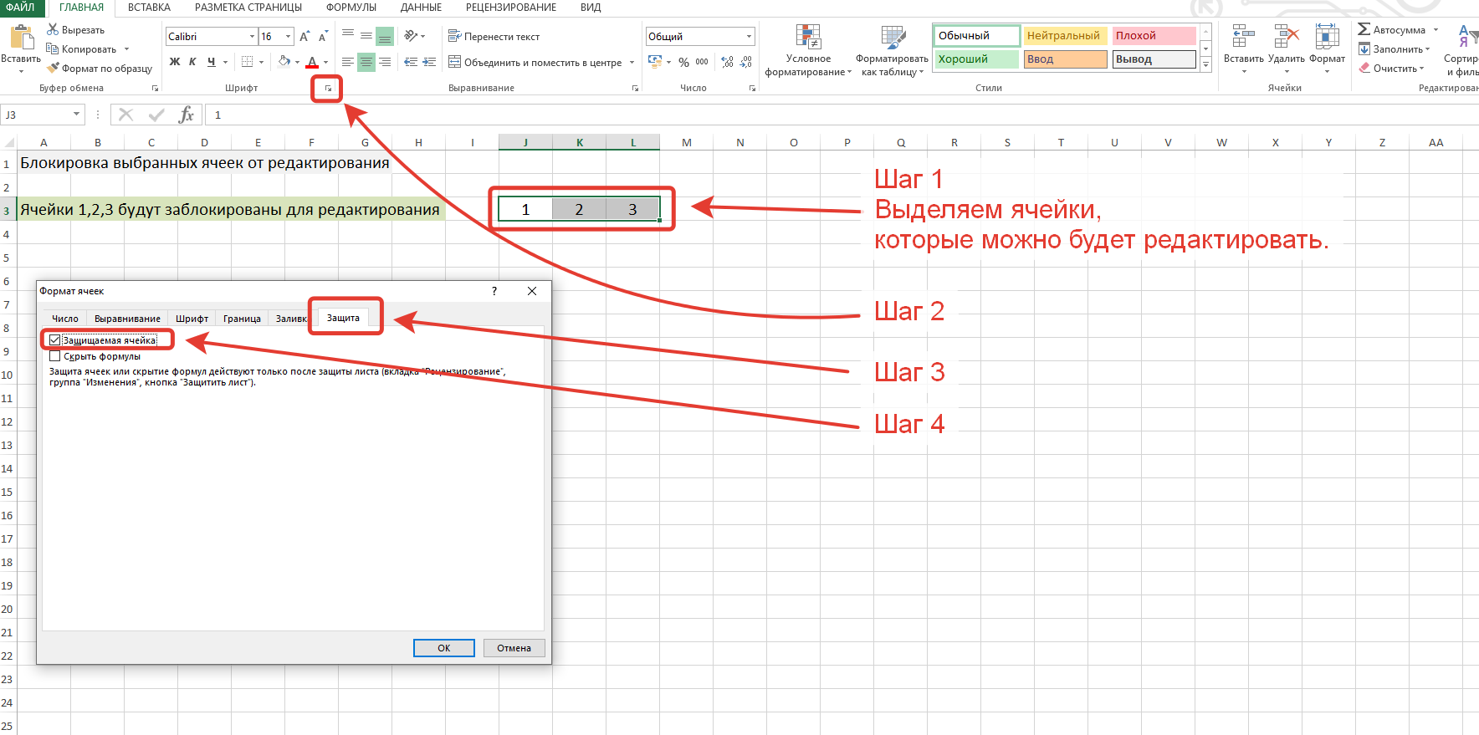This screenshot has width=1479, height=735.
Task: Click Автосумма sigma icon
Action: (1364, 29)
